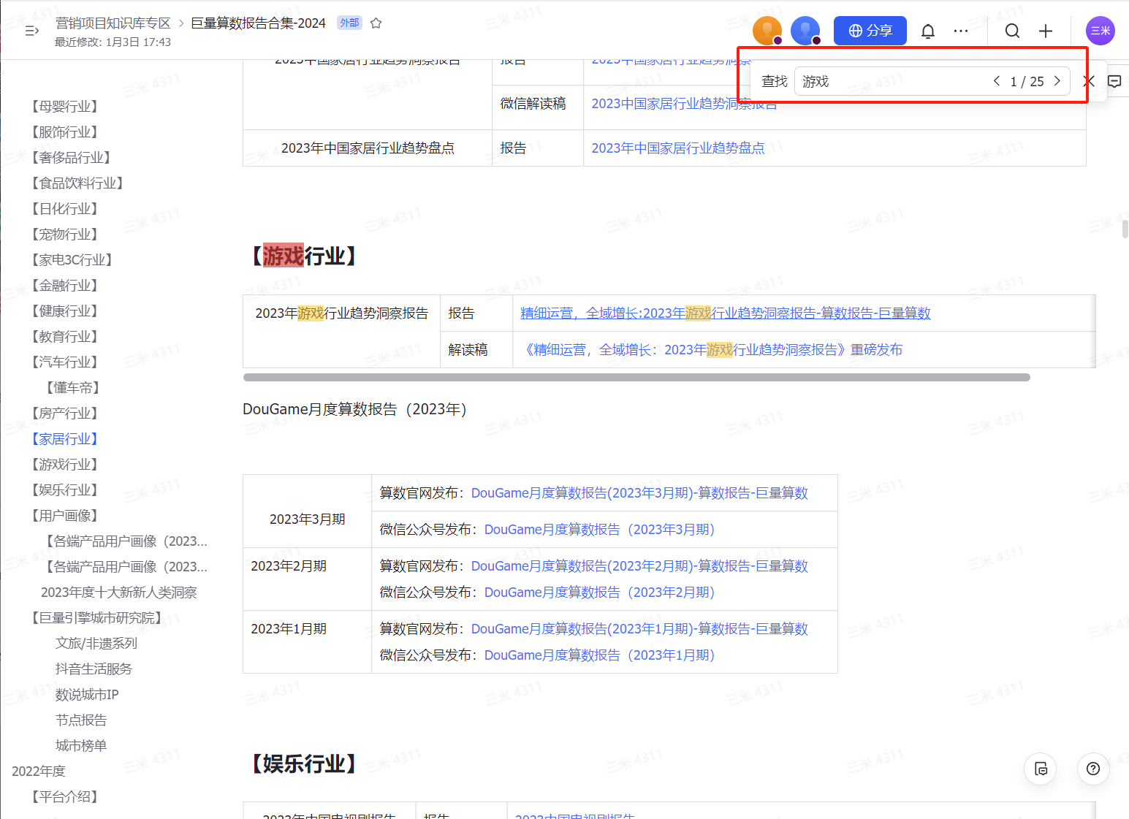
Task: Open the orange collaborator avatar
Action: tap(767, 31)
